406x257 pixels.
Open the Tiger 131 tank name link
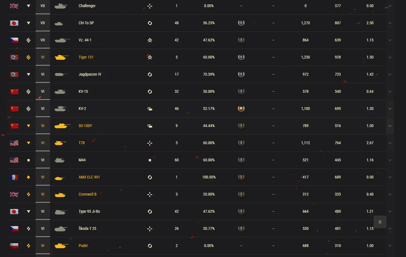tap(86, 57)
